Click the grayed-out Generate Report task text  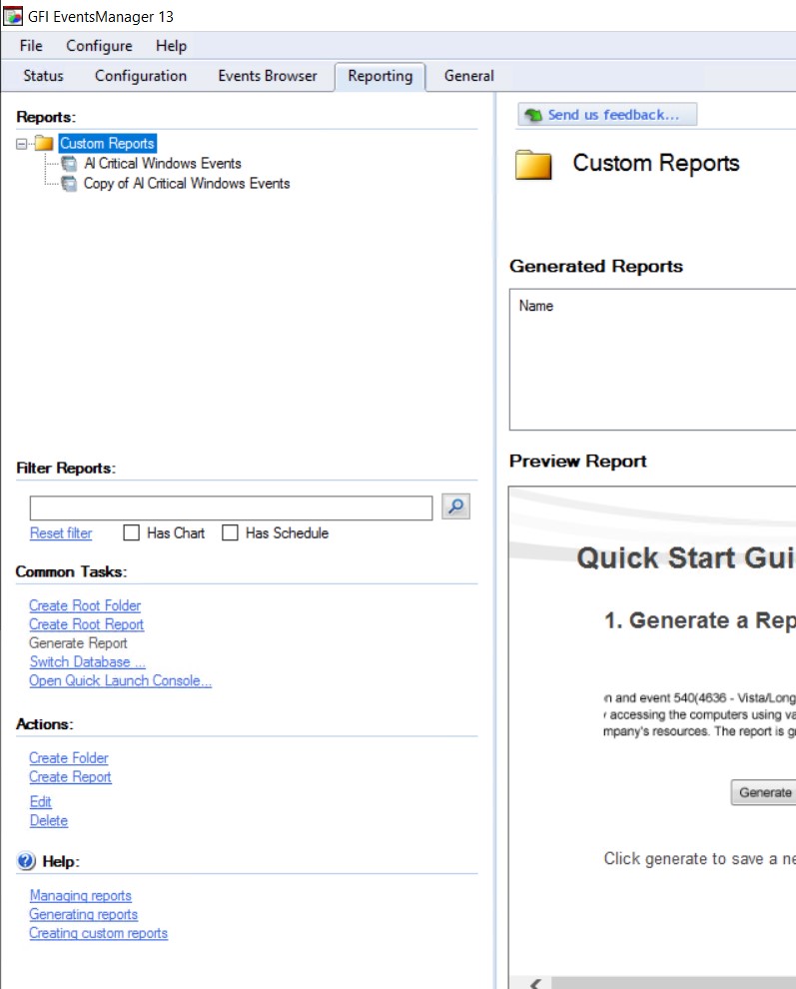[x=78, y=643]
